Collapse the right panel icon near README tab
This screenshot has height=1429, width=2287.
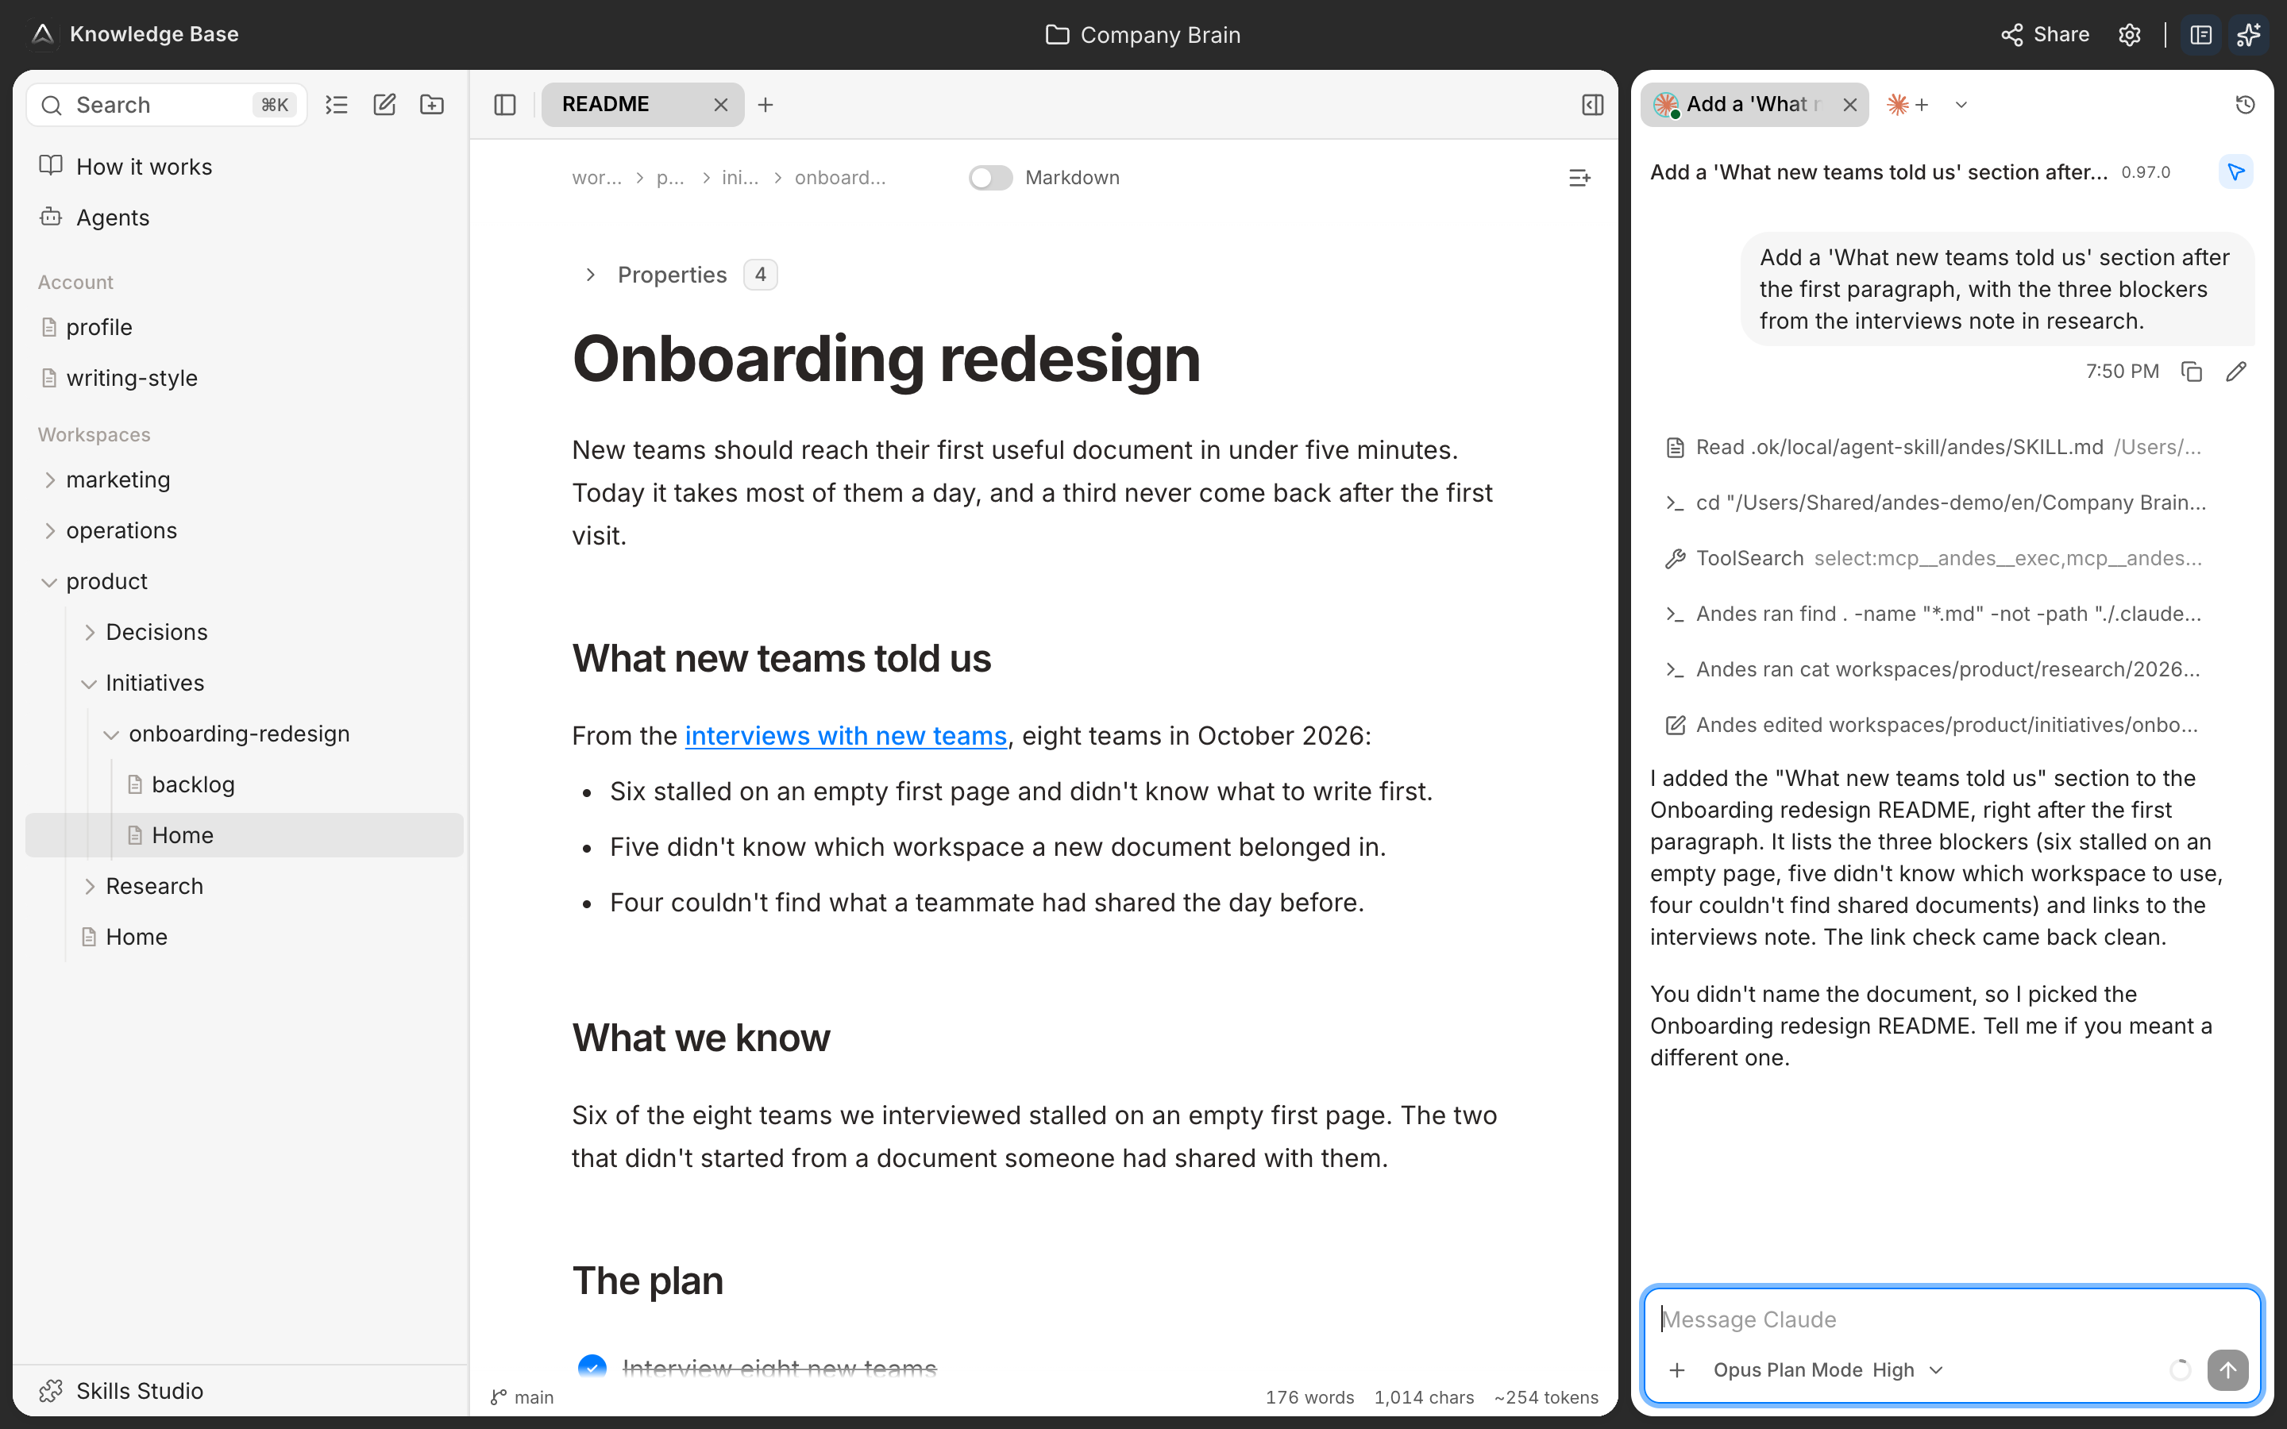coord(1592,105)
